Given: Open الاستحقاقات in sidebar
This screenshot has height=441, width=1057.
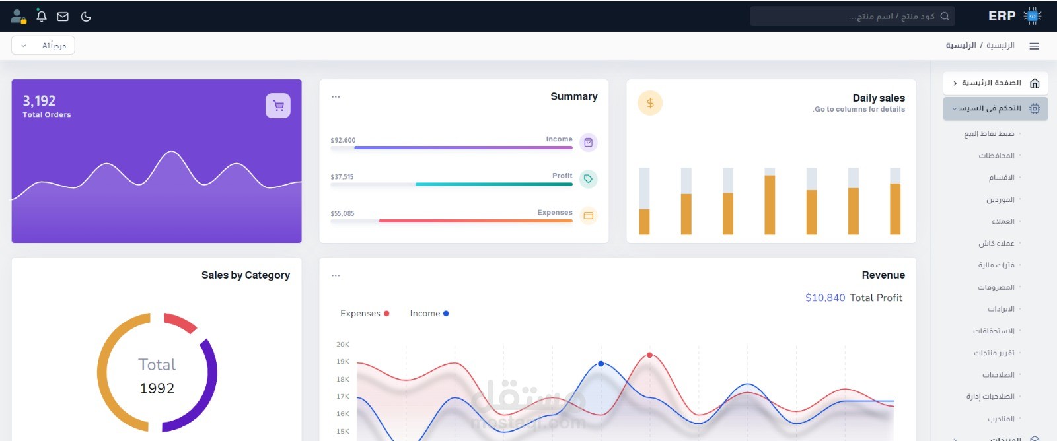Looking at the screenshot, I should pyautogui.click(x=994, y=331).
